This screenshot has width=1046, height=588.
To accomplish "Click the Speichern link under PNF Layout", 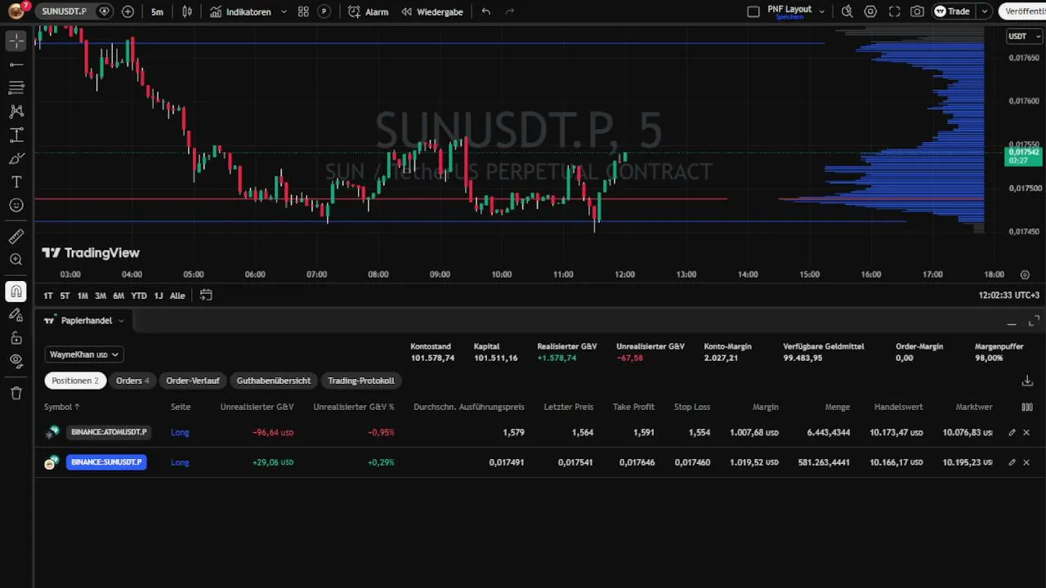I will coord(789,17).
